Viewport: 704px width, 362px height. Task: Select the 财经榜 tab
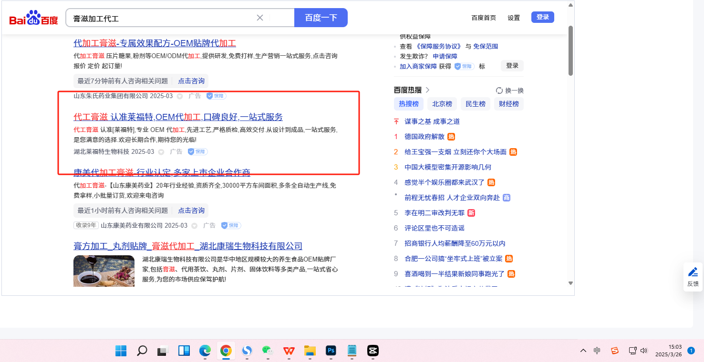pos(508,104)
